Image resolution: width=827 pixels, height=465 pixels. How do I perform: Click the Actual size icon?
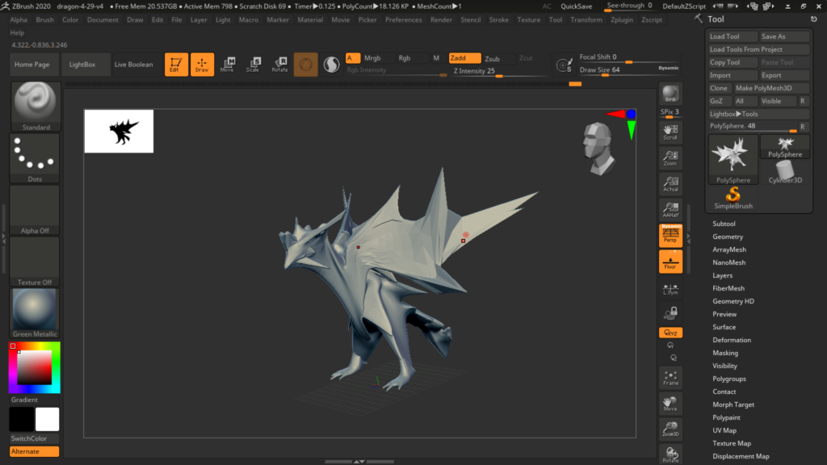click(670, 183)
